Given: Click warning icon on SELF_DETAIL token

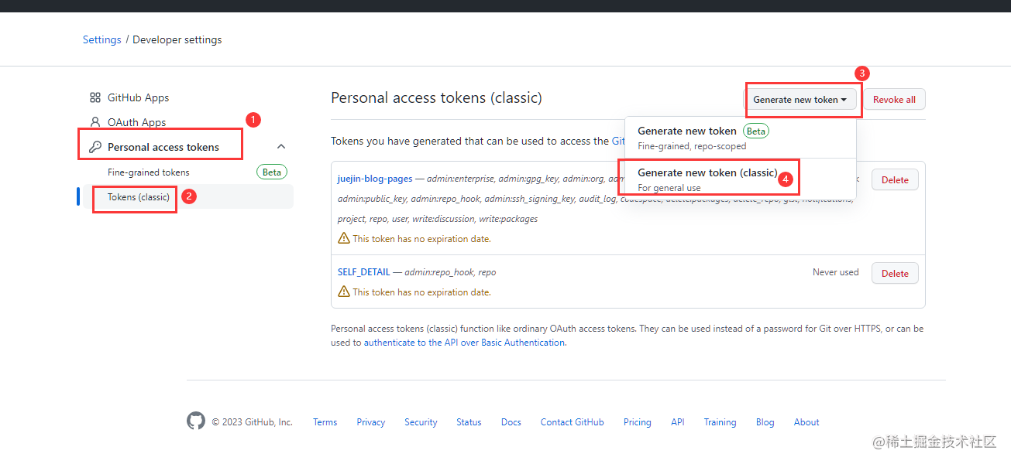Looking at the screenshot, I should (343, 292).
